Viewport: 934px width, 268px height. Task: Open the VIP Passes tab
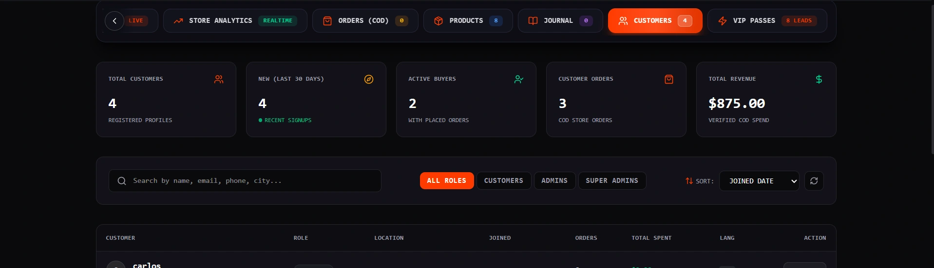(767, 21)
